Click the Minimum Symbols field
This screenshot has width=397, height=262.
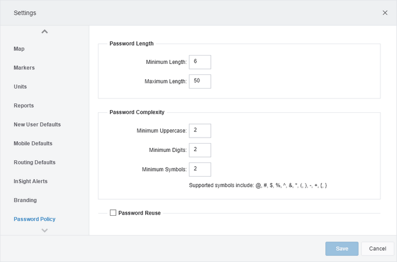pos(200,170)
